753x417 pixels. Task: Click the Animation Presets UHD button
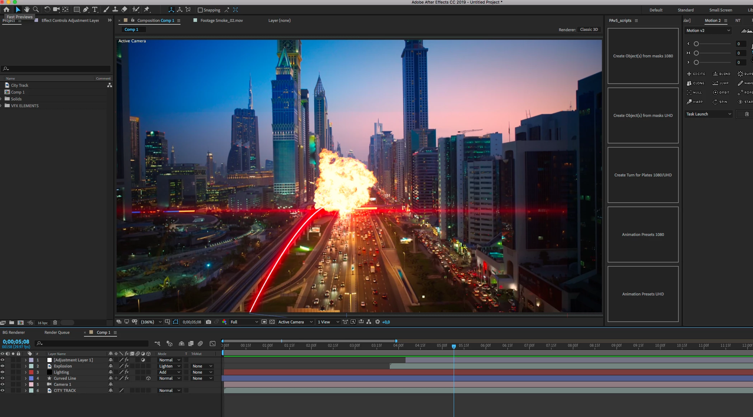[643, 294]
